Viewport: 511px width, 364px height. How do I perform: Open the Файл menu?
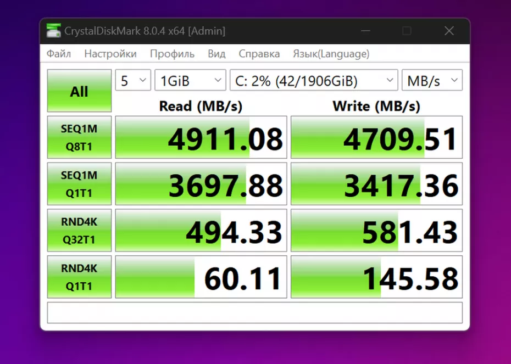click(59, 54)
